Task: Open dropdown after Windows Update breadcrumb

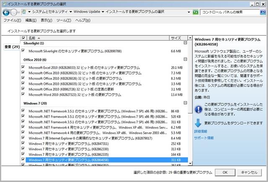Action: pyautogui.click(x=103, y=12)
